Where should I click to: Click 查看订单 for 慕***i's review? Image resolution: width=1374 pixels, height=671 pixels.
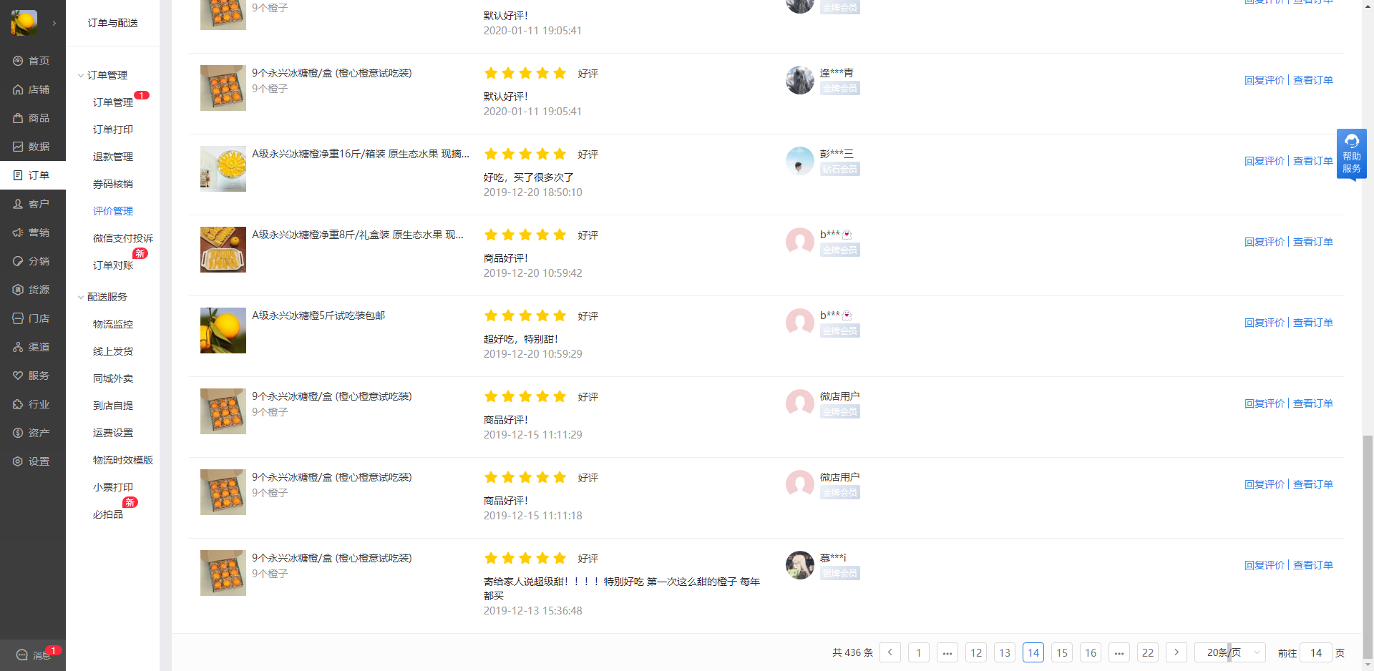(1312, 565)
